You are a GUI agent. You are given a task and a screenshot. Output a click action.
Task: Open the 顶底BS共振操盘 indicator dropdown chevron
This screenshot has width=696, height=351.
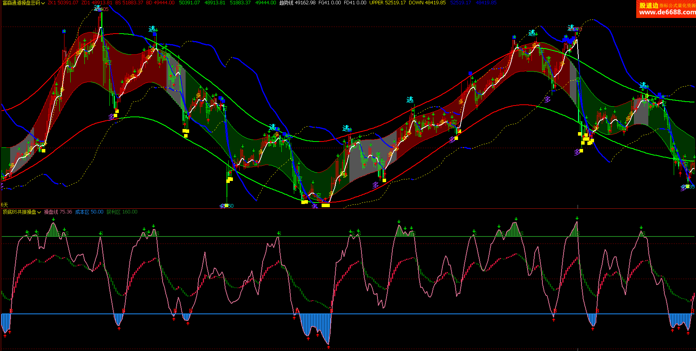pos(39,212)
